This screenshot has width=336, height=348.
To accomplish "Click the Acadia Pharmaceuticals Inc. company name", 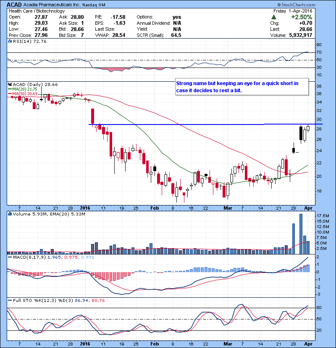I will click(x=52, y=5).
